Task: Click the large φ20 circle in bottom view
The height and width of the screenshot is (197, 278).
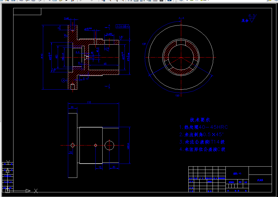Action: (x=109, y=145)
